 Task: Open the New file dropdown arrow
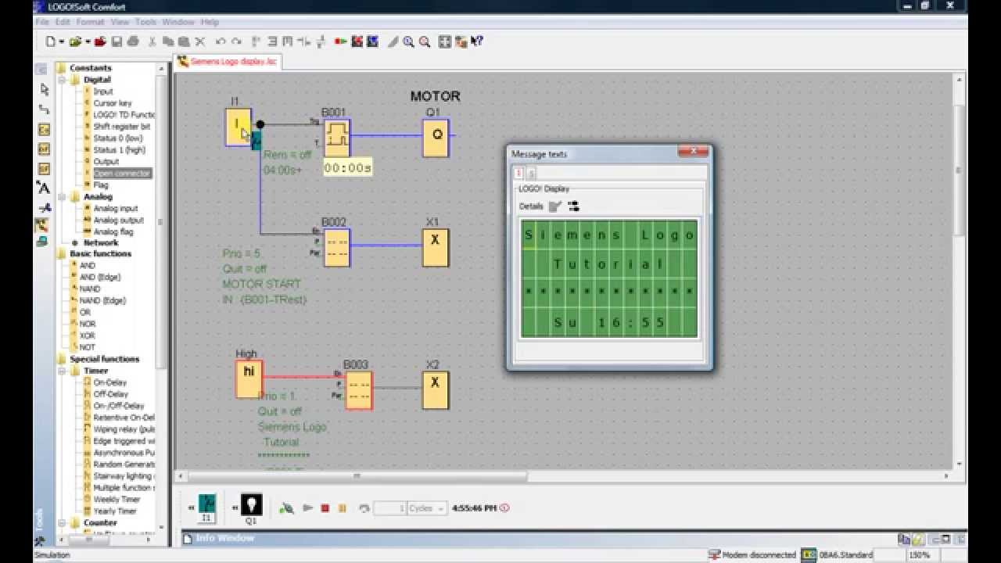(62, 41)
